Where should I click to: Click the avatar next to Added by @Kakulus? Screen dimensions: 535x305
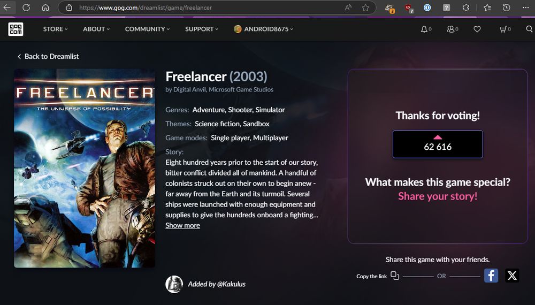coord(174,284)
